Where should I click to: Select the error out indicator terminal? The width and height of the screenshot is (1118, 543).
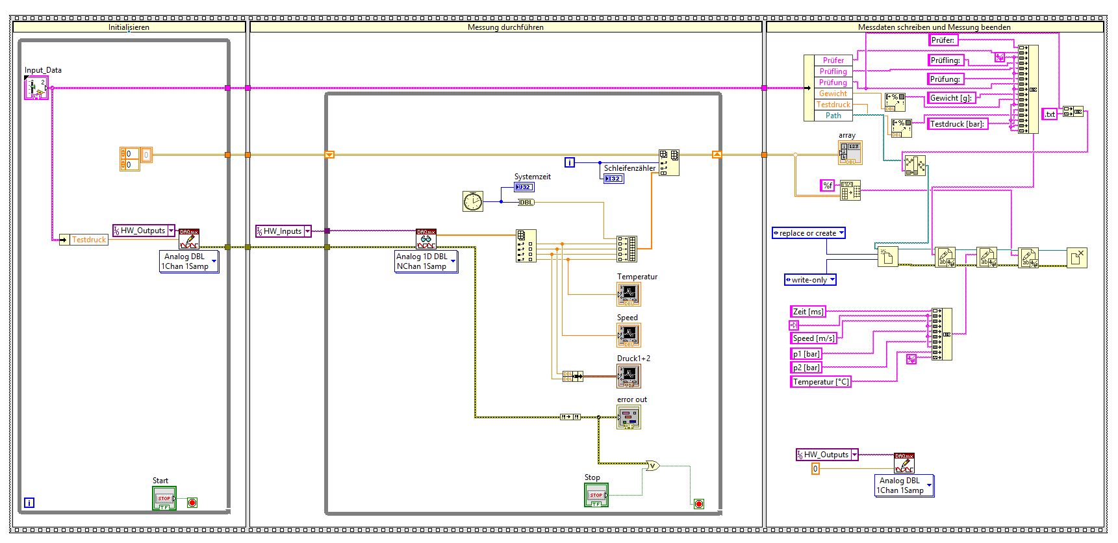pos(628,417)
